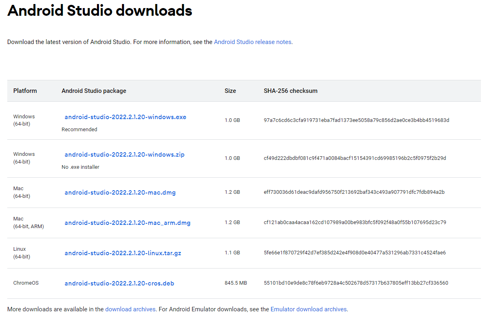Download android-studio-2022.2.1.20-windows.exe
The height and width of the screenshot is (321, 489).
click(x=125, y=117)
